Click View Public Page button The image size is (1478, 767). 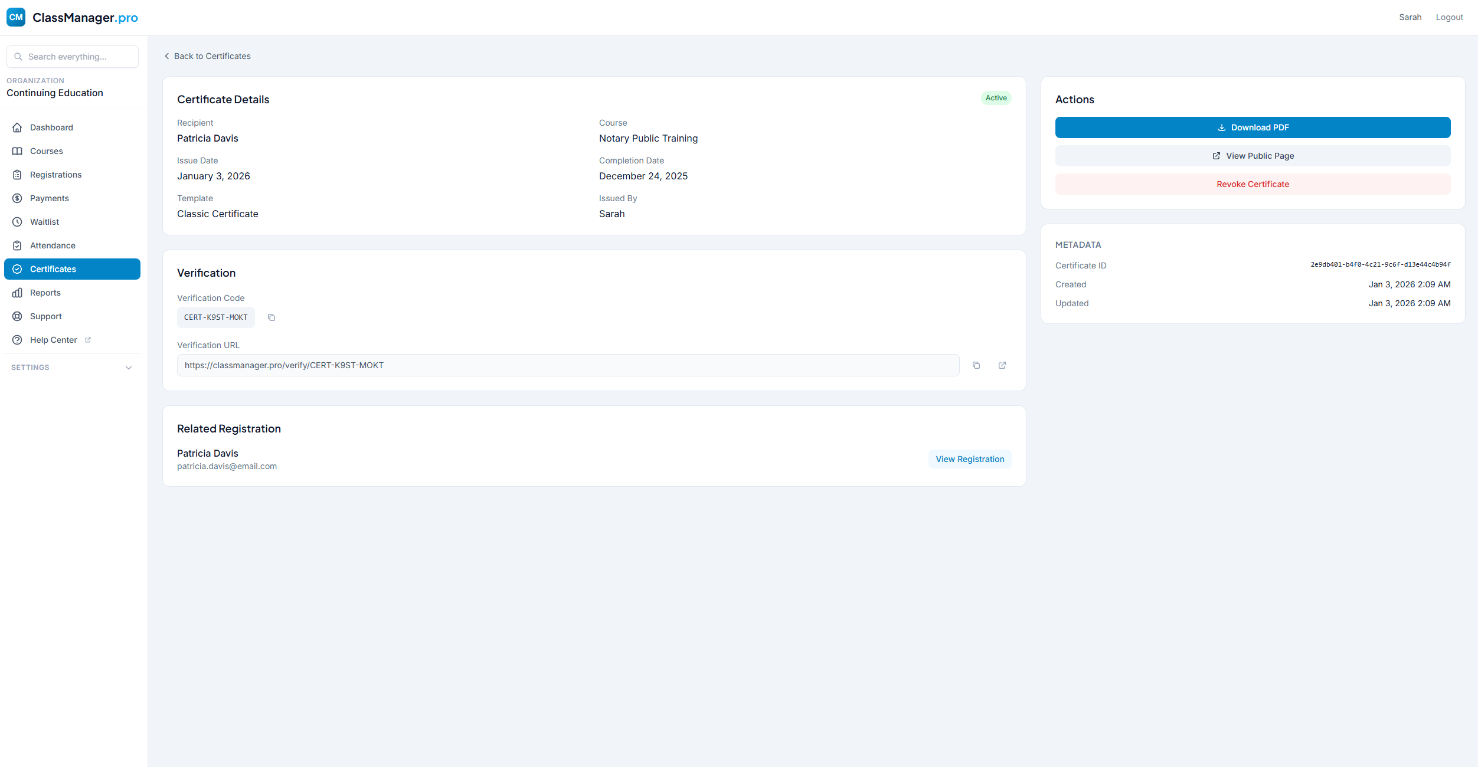coord(1253,156)
